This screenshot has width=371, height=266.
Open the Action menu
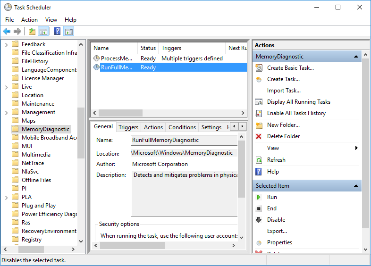(x=29, y=20)
